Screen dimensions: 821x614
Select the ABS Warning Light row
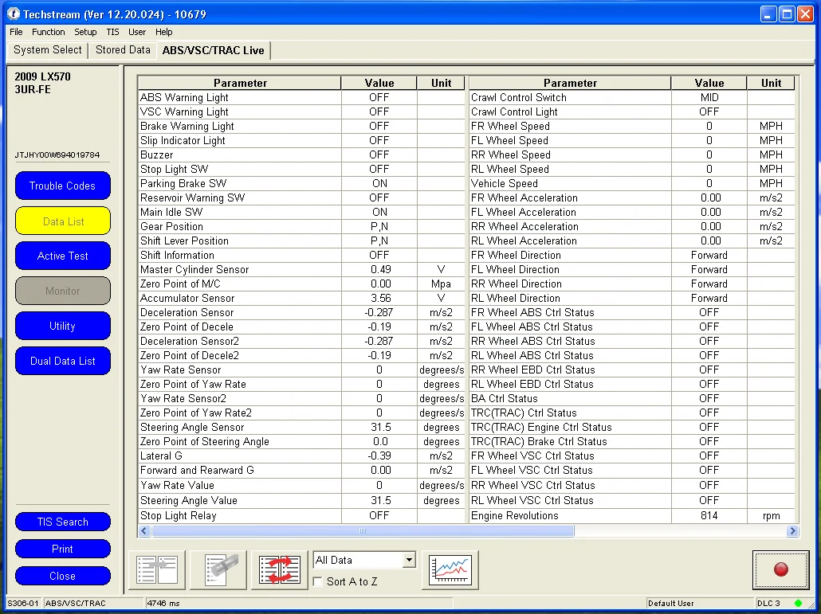pos(301,97)
